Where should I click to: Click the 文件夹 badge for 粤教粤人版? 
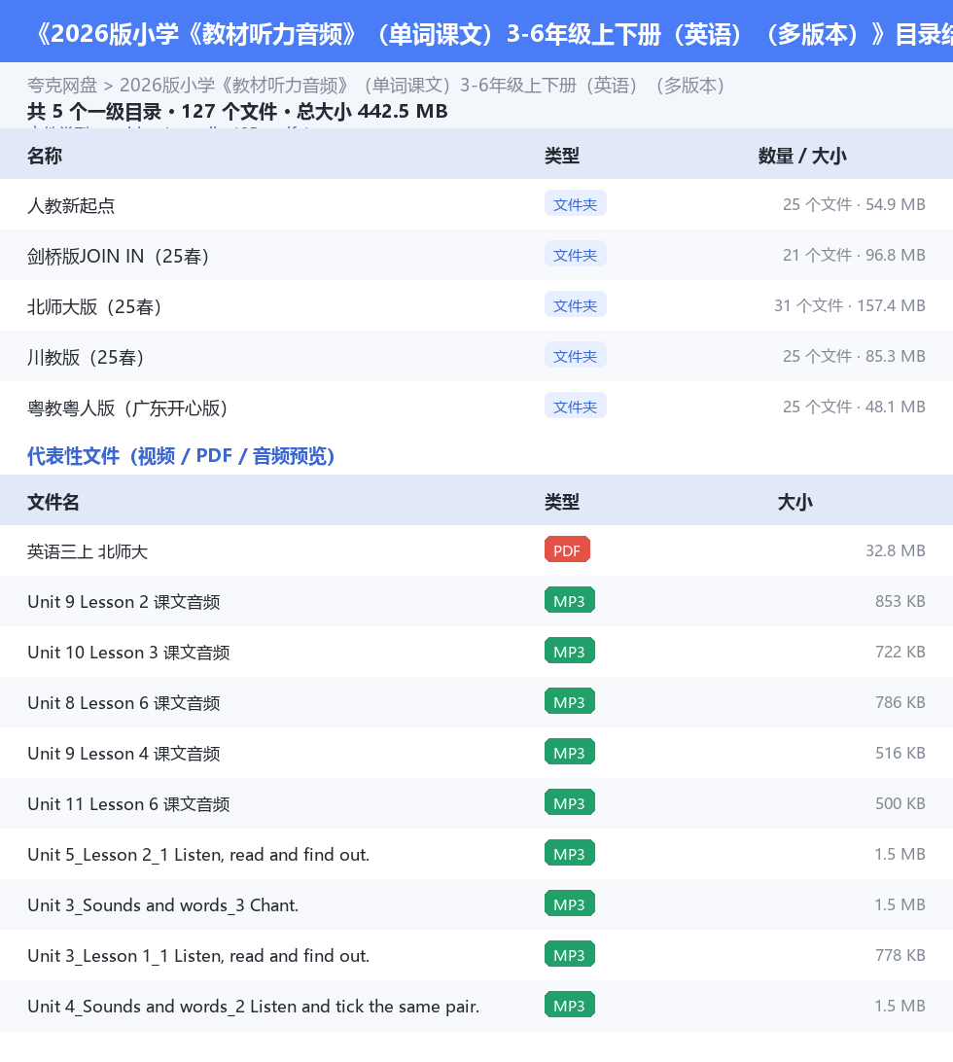click(575, 407)
